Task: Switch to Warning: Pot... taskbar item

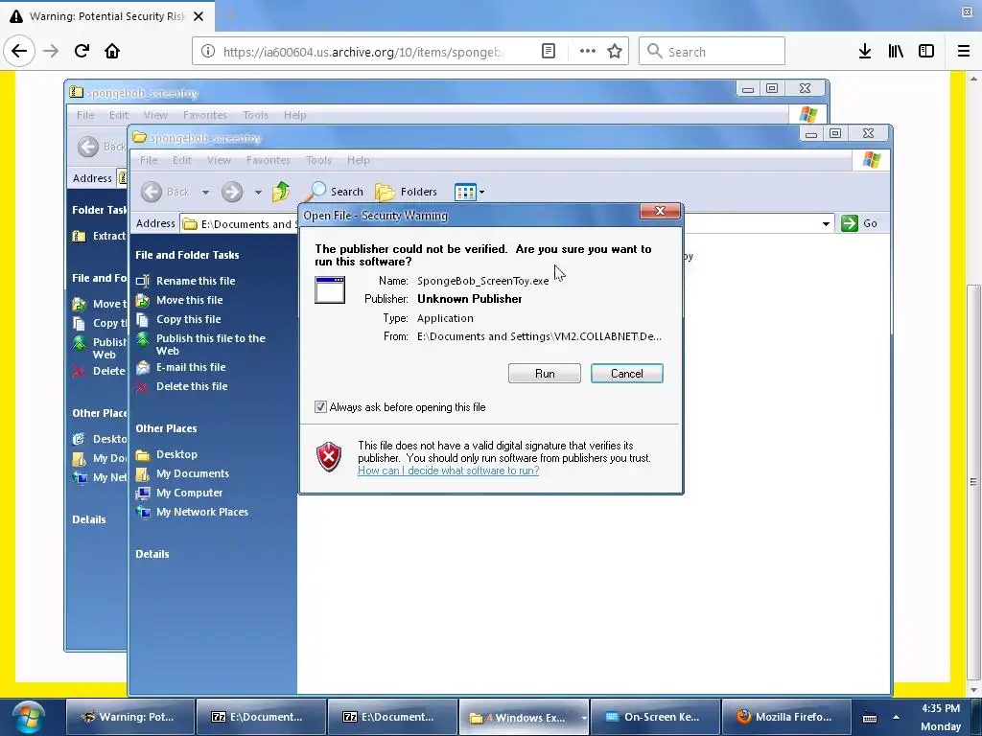Action: click(x=129, y=717)
